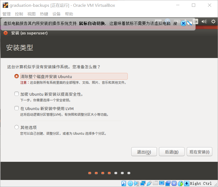The height and width of the screenshot is (187, 218).
Task: Click the CPU virtualization 'V' status icon
Action: (x=174, y=183)
